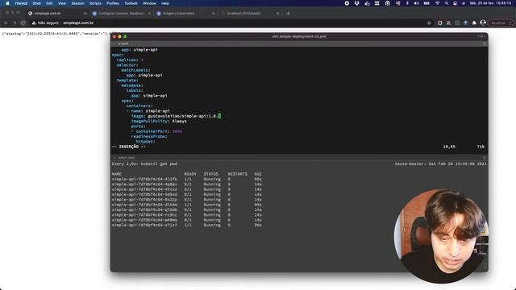This screenshot has height=290, width=516.
Task: Click the image line gustavoleitao/simple-api in vim
Action: [x=176, y=116]
